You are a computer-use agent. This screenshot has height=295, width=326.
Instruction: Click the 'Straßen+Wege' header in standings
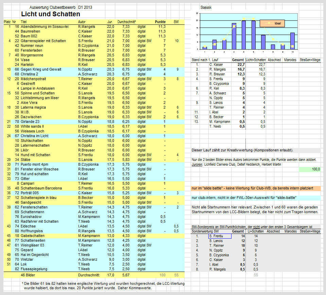click(x=310, y=60)
